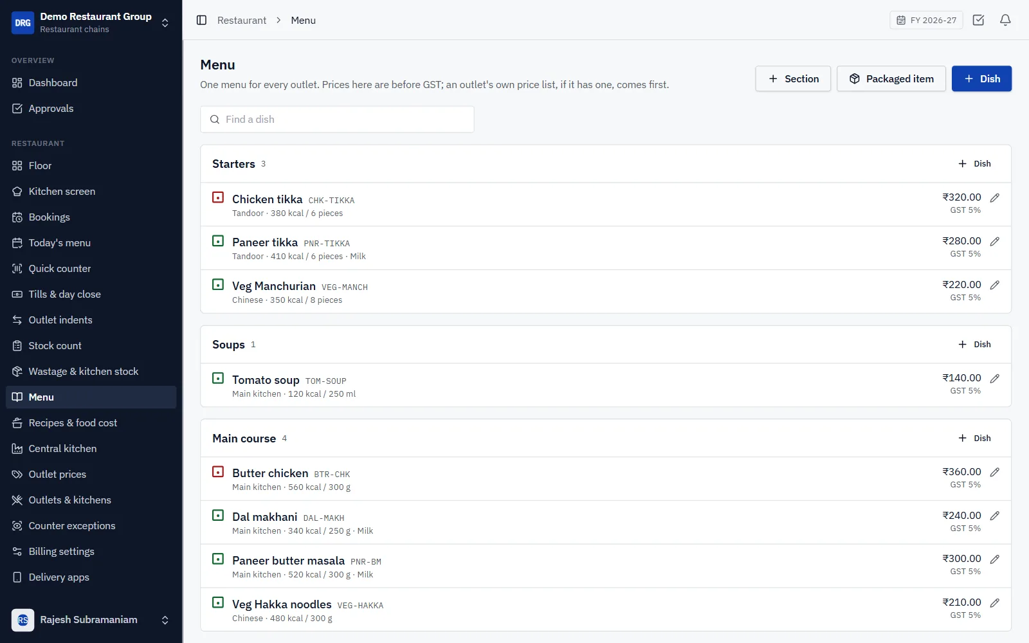Click the non-veg marker beside Butter chicken

point(218,472)
